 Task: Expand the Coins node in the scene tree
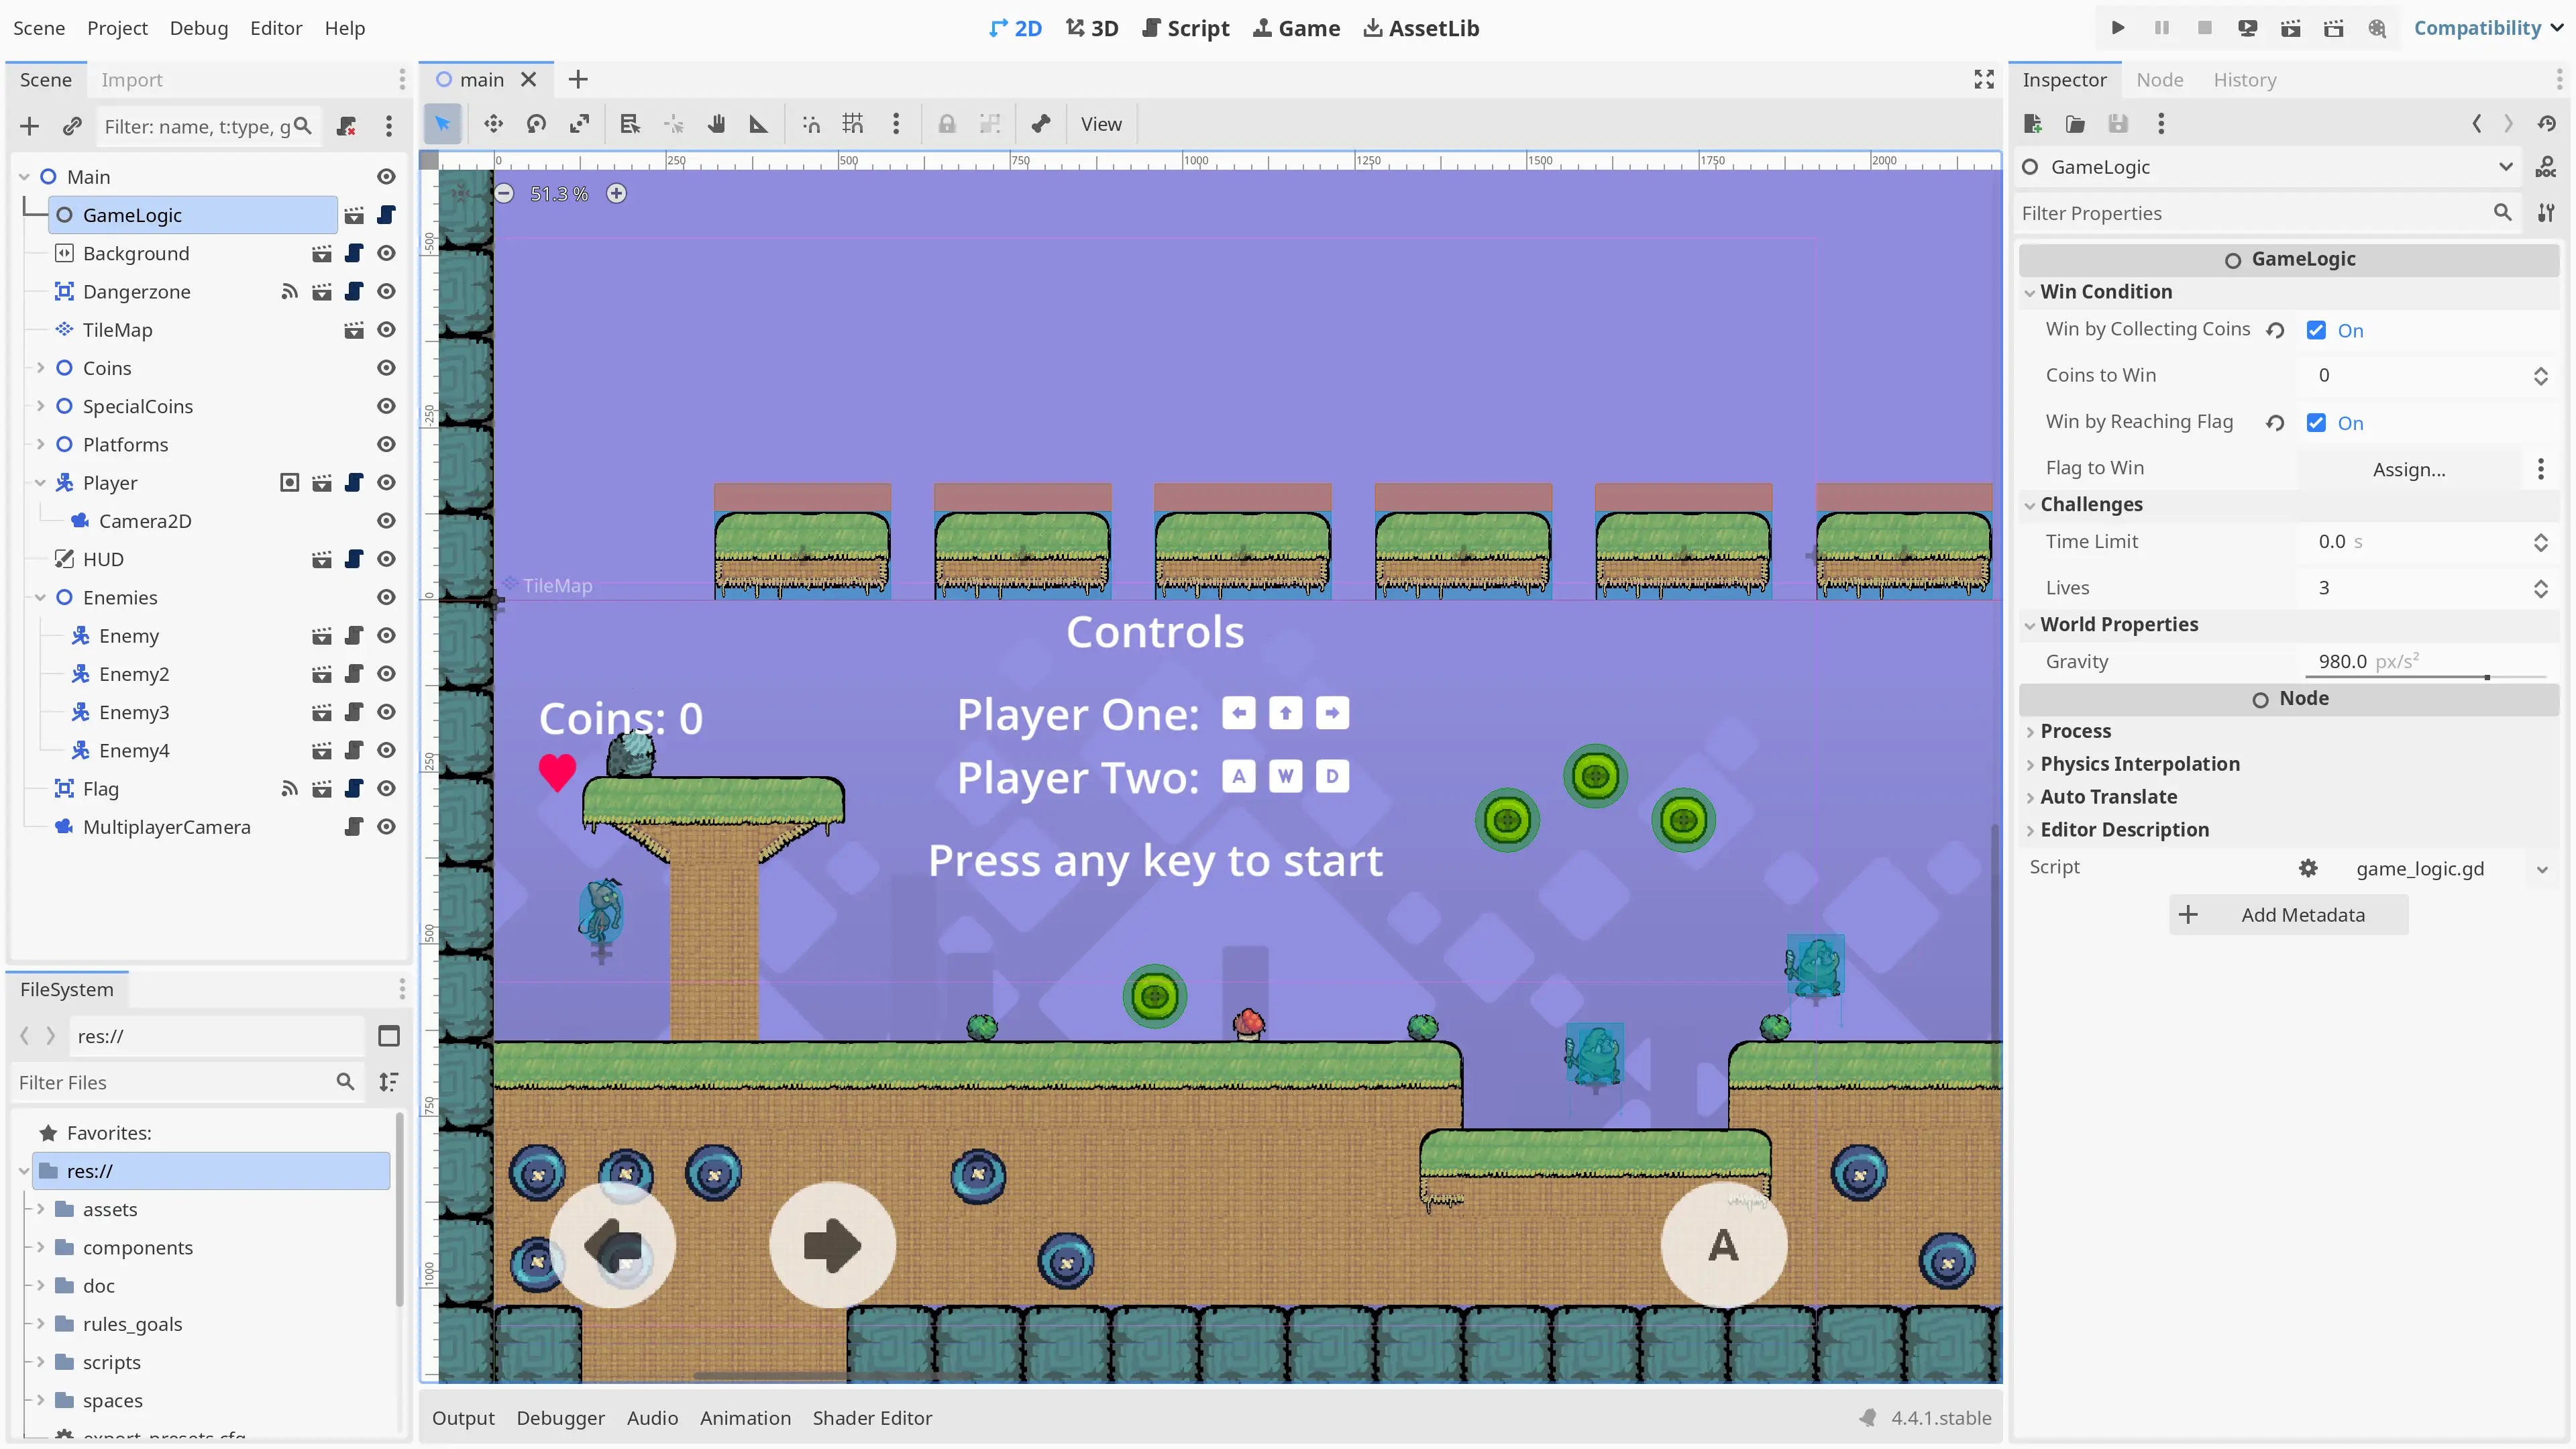pyautogui.click(x=40, y=368)
